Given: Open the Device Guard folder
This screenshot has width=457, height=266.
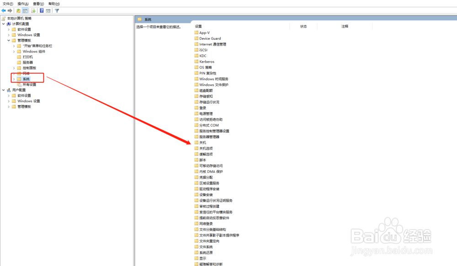Looking at the screenshot, I should click(210, 38).
